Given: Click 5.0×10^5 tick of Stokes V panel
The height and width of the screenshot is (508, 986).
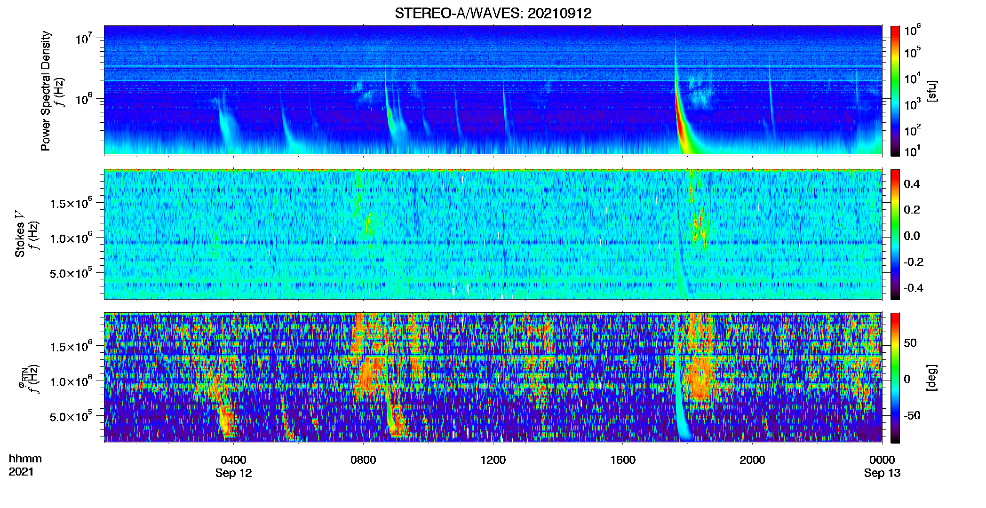Looking at the screenshot, I should pyautogui.click(x=71, y=272).
